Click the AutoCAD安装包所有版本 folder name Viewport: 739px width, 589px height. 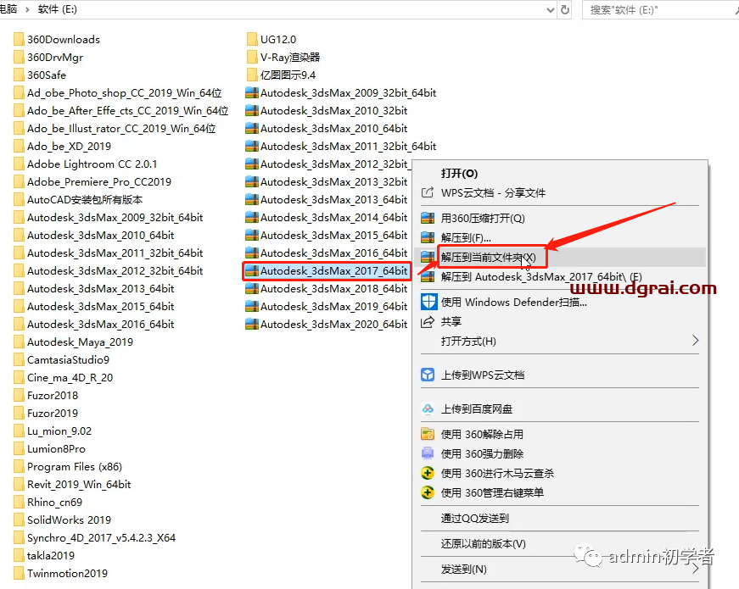(85, 200)
